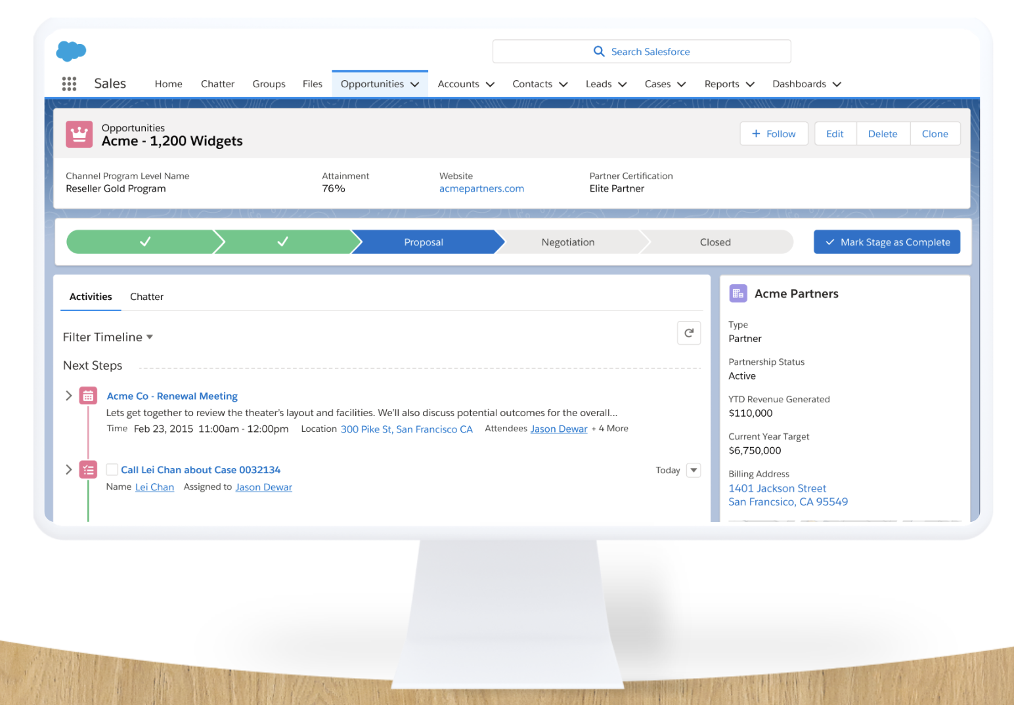Open the Today task actions dropdown
This screenshot has height=705, width=1014.
[x=694, y=470]
